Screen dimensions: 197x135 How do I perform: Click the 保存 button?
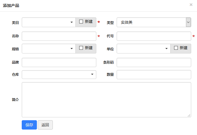[29, 125]
